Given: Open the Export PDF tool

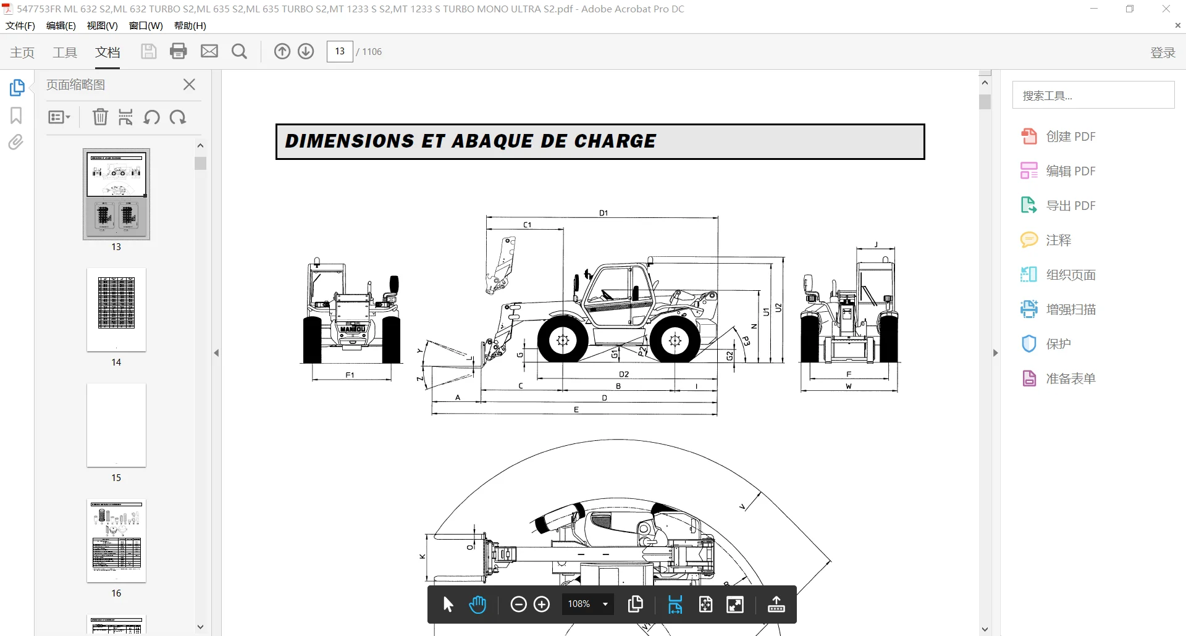Looking at the screenshot, I should [x=1058, y=206].
